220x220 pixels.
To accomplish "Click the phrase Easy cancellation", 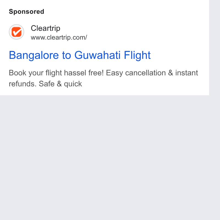I will (x=136, y=73).
